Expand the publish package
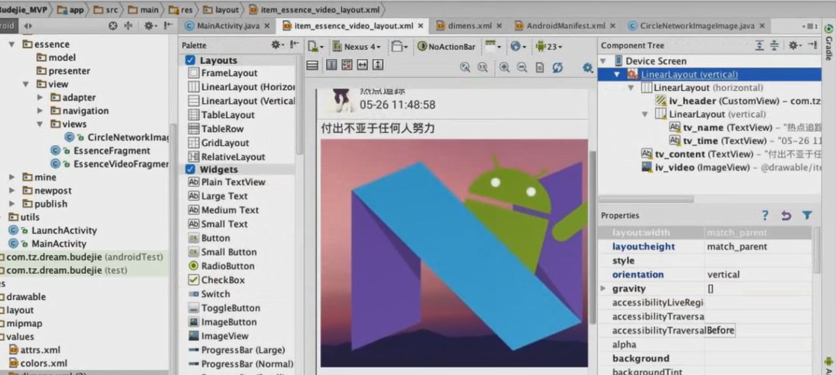Image resolution: width=836 pixels, height=375 pixels. (x=12, y=203)
